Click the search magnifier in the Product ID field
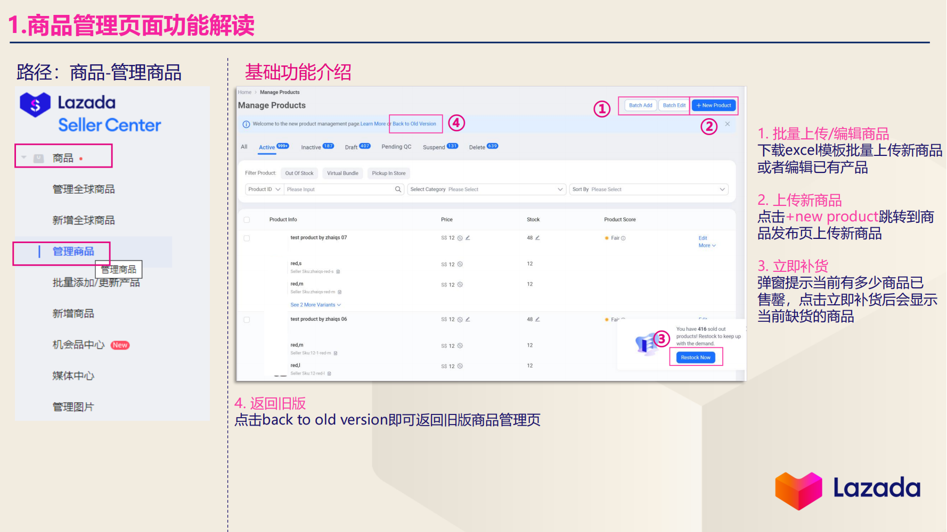Screen dimensions: 947x532 click(397, 189)
